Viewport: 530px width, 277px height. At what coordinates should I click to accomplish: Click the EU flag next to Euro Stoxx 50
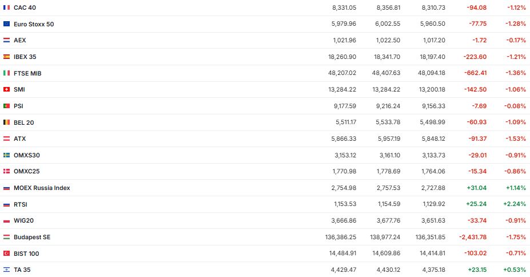(x=6, y=24)
